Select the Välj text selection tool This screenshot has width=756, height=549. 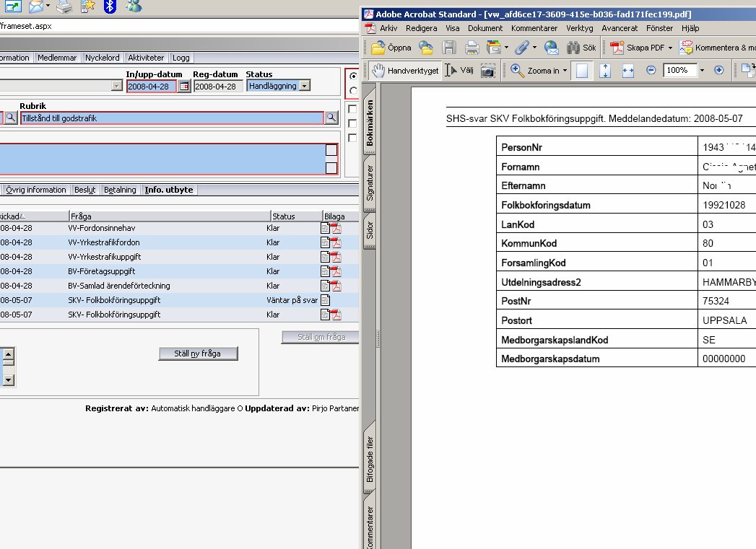(x=459, y=71)
